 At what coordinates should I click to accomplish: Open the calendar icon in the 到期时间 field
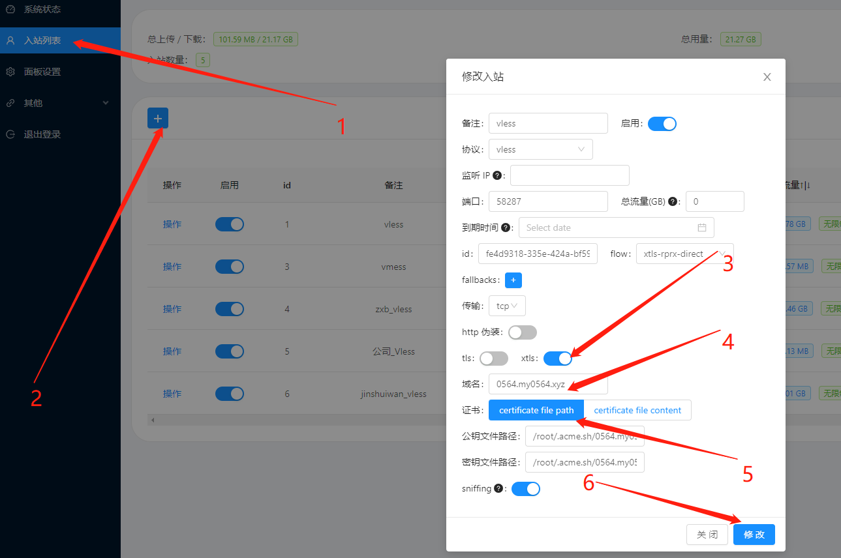[702, 228]
